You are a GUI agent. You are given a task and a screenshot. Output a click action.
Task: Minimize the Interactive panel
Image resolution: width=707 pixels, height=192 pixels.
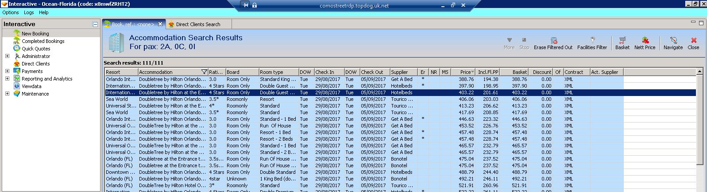[95, 24]
